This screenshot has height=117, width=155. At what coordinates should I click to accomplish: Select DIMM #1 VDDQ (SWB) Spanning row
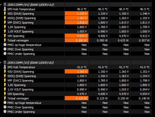tap(77, 18)
